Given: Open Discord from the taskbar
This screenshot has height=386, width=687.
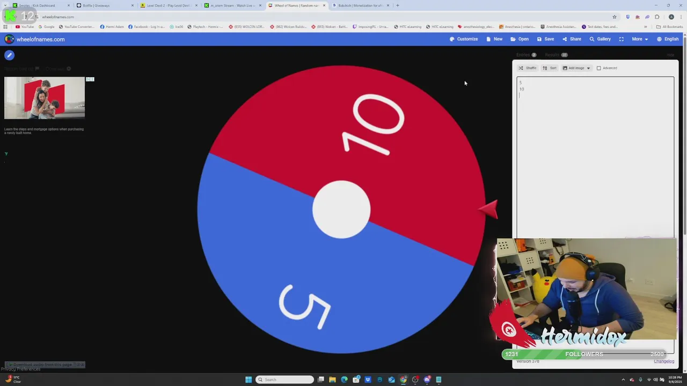Looking at the screenshot, I should 427,380.
